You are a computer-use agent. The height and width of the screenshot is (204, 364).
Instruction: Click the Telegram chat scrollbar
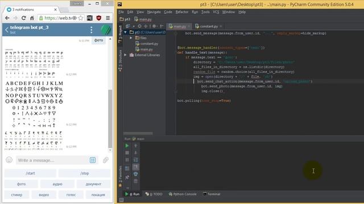coord(110,119)
